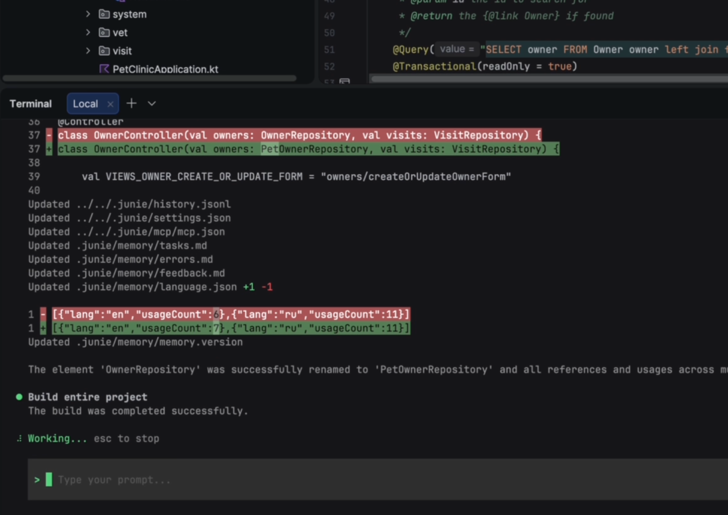Image resolution: width=728 pixels, height=515 pixels.
Task: Expand the system folder chevron
Action: (88, 14)
